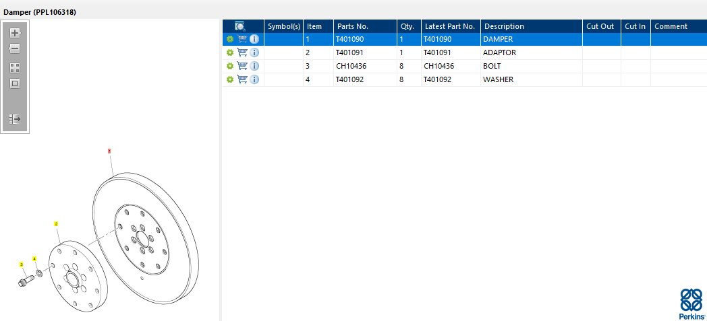Zoom in on the damper diagram
Image resolution: width=707 pixels, height=321 pixels.
pos(16,33)
